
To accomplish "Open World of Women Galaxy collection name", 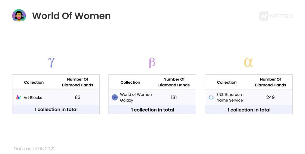I will pos(136,97).
